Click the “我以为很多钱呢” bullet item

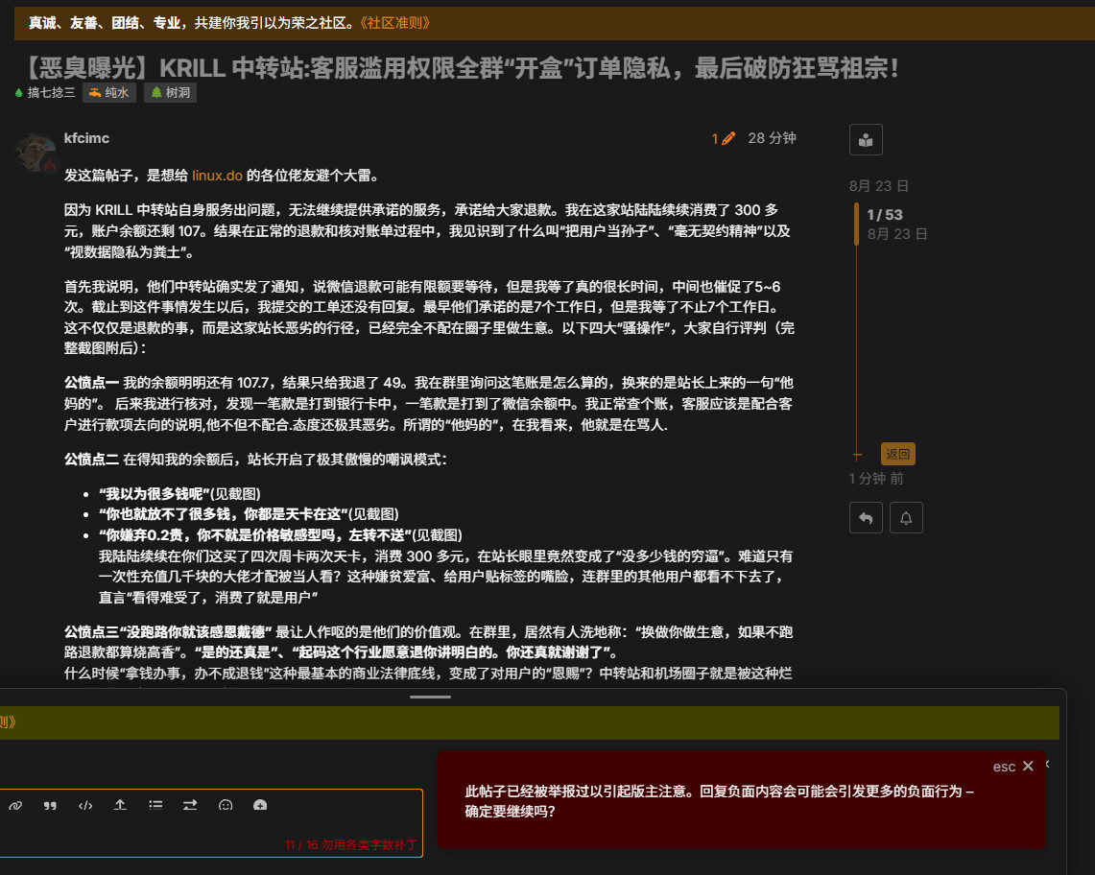179,494
